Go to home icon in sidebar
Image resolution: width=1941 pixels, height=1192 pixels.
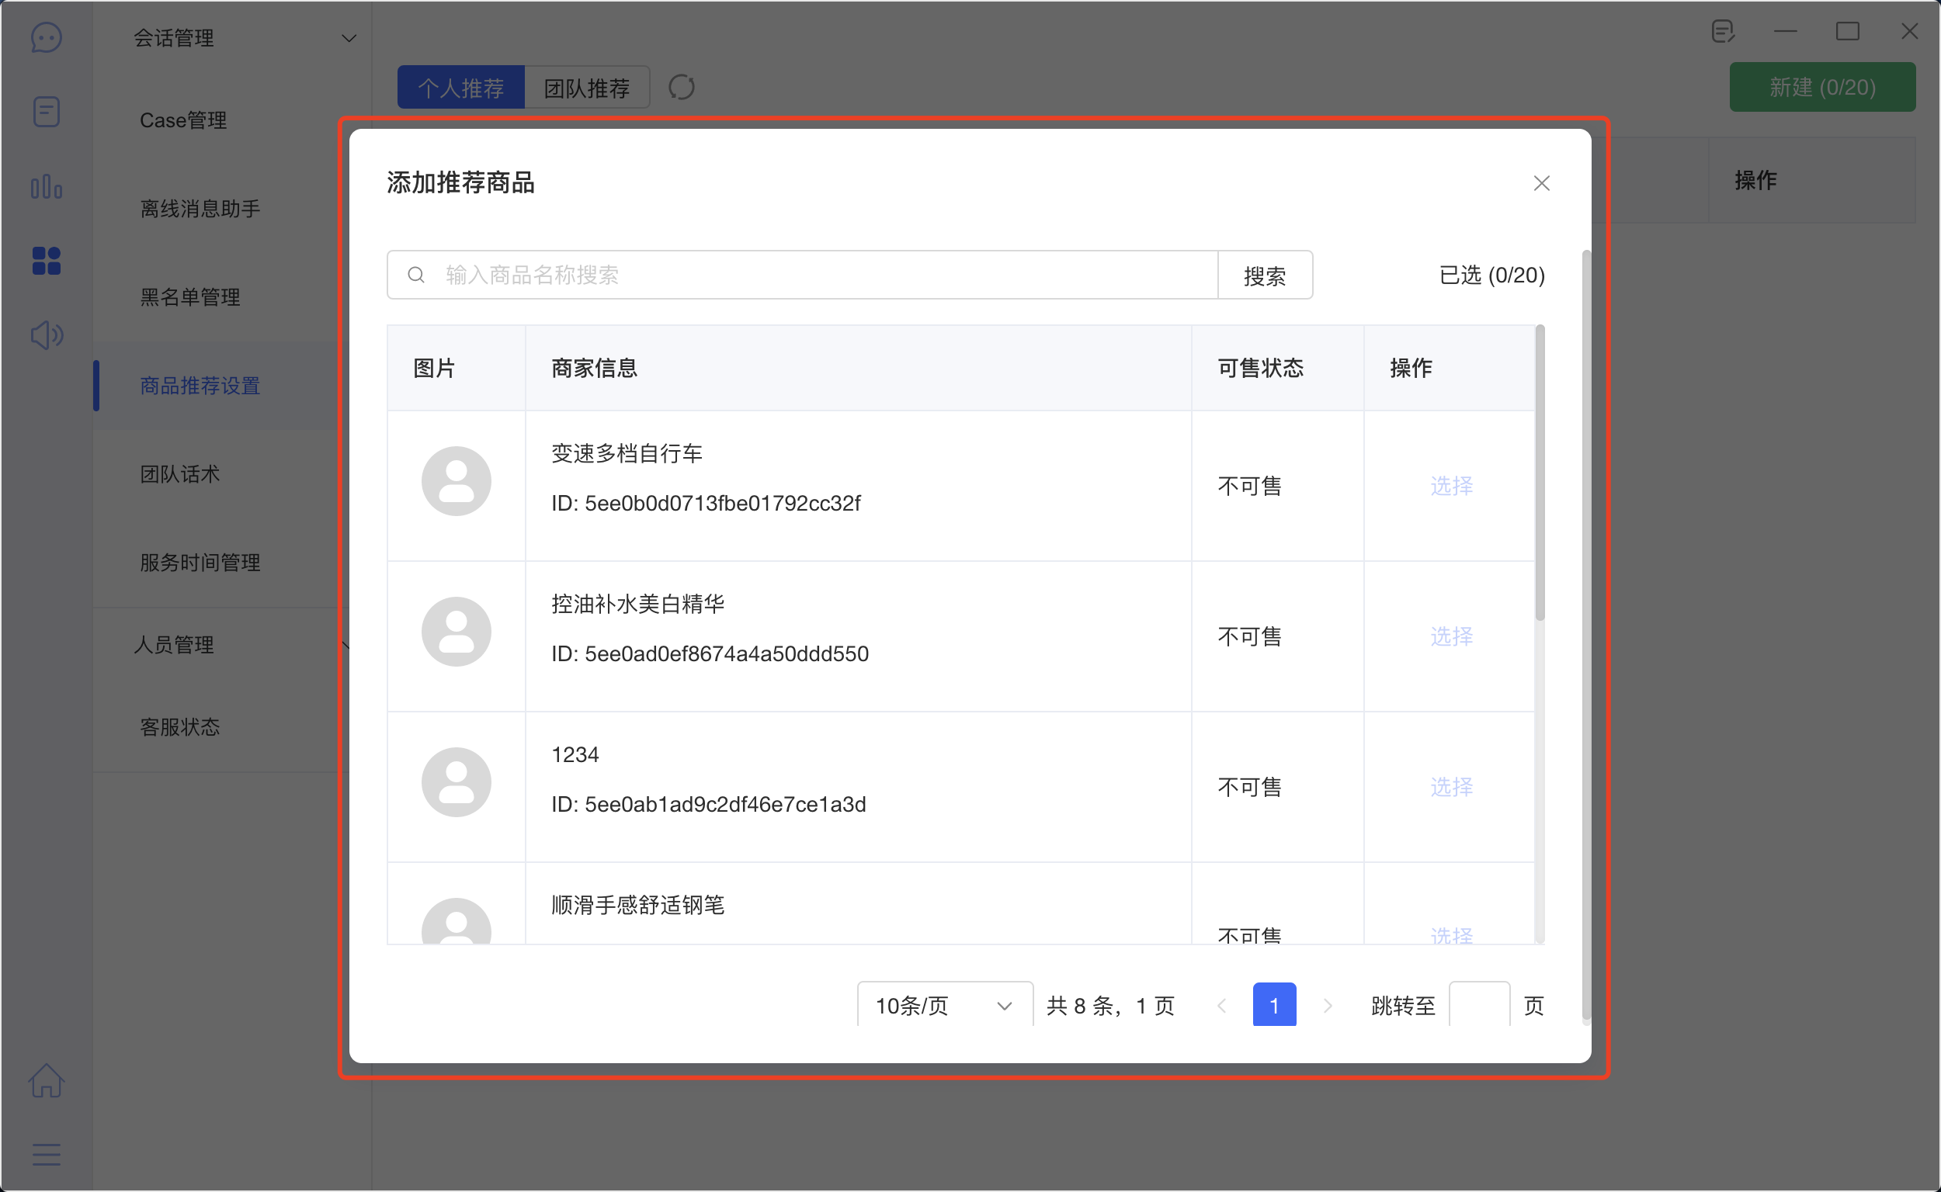coord(47,1081)
